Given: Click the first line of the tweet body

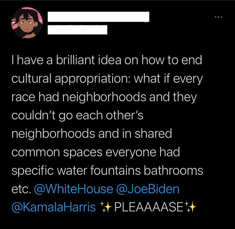Looking at the screenshot, I should (107, 60).
